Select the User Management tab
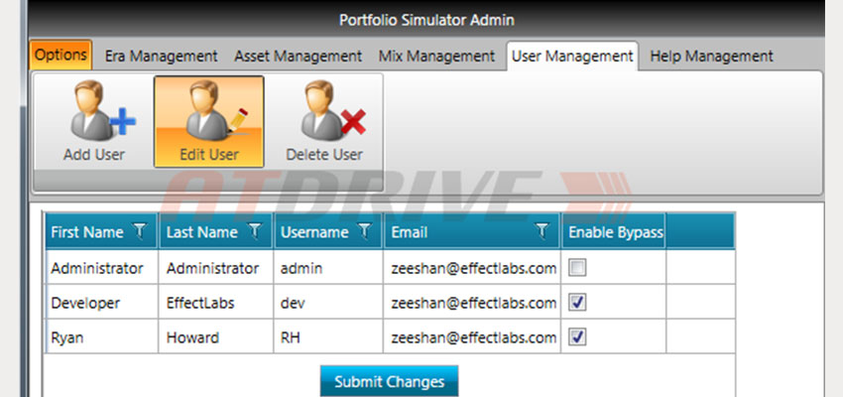Viewport: 843px width, 397px height. click(x=572, y=56)
